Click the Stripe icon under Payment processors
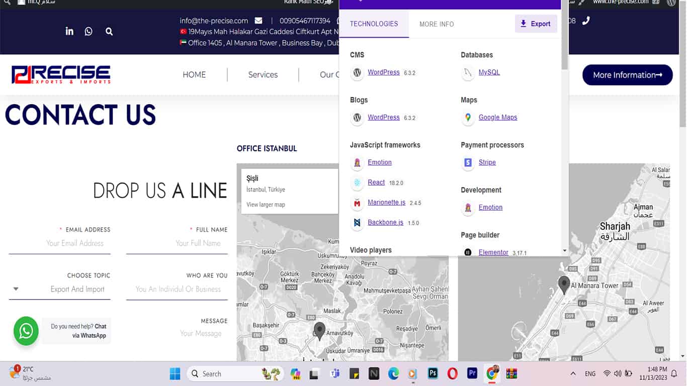This screenshot has width=687, height=386. 468,162
